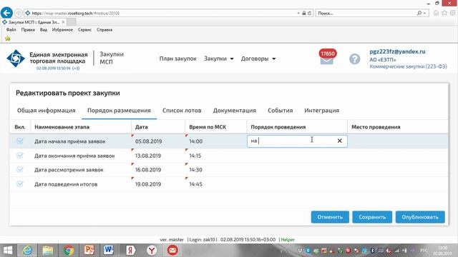Open Google Chrome in taskbar
This screenshot has height=257, width=458.
click(x=69, y=251)
